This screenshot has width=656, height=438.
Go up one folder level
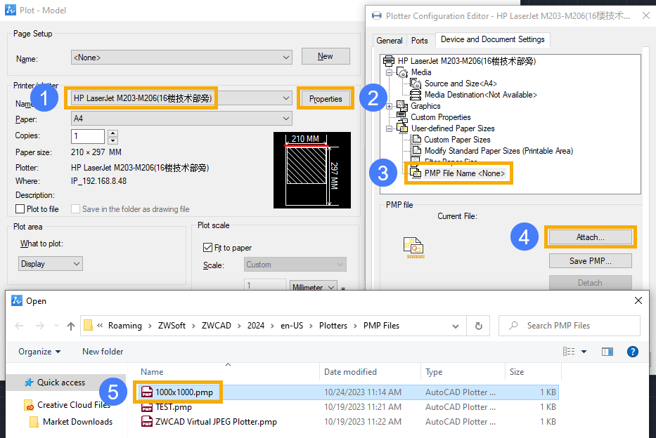[x=71, y=326]
